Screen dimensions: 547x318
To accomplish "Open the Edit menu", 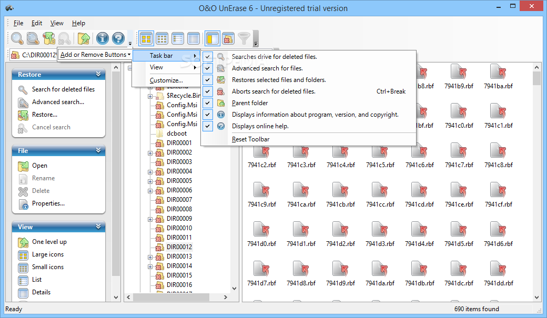I will pyautogui.click(x=37, y=23).
